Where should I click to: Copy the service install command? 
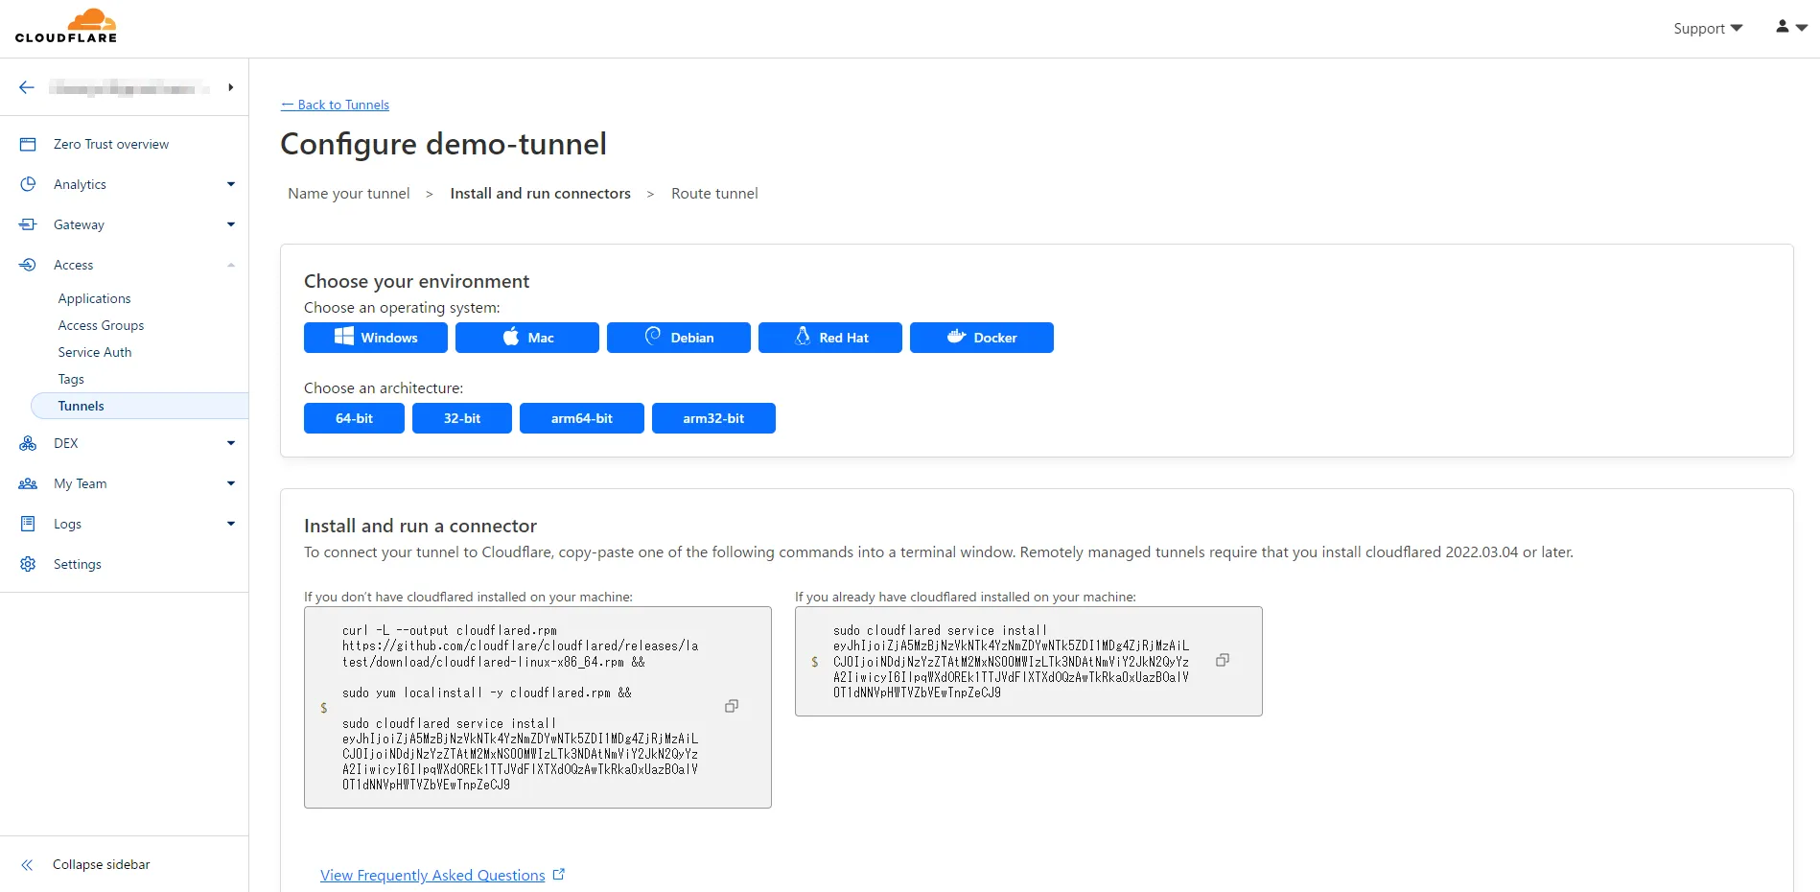pyautogui.click(x=1223, y=660)
